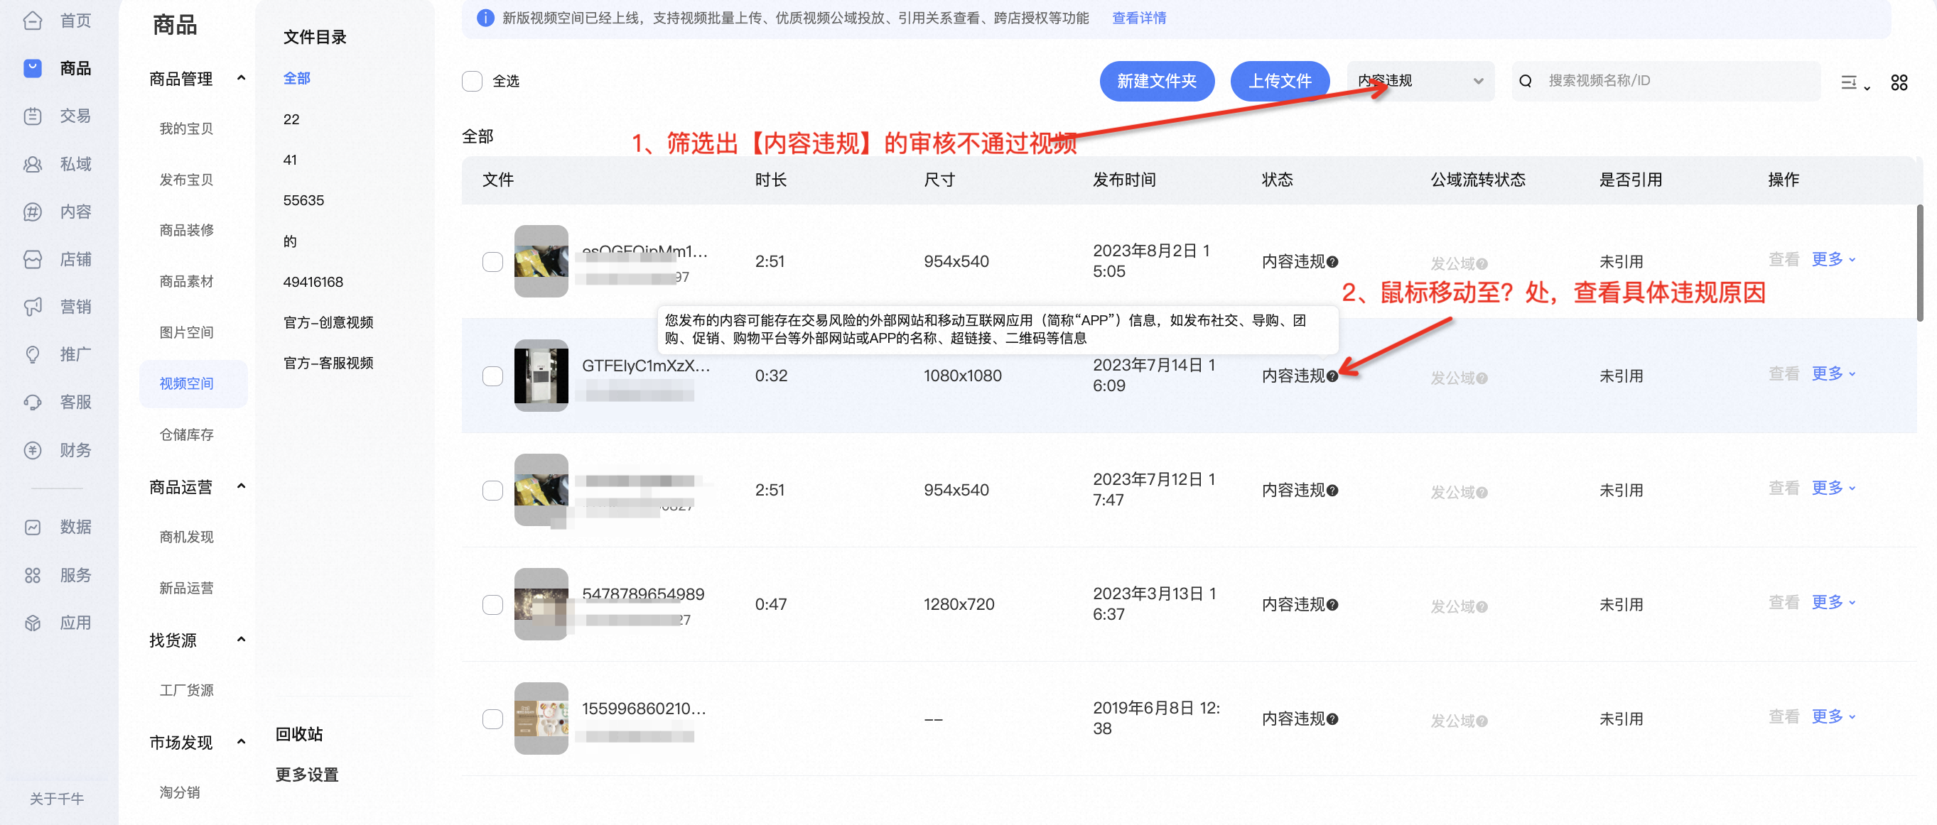
Task: Select the 服务 grid icon
Action: pos(33,575)
